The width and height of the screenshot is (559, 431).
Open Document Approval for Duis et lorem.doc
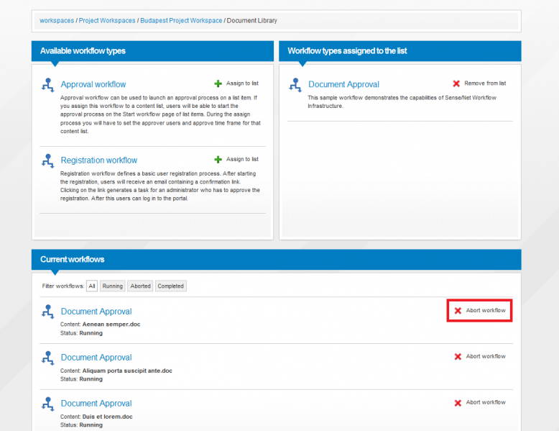click(x=96, y=404)
